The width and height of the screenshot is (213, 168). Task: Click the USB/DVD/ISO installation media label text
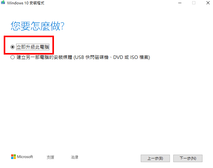[83, 57]
